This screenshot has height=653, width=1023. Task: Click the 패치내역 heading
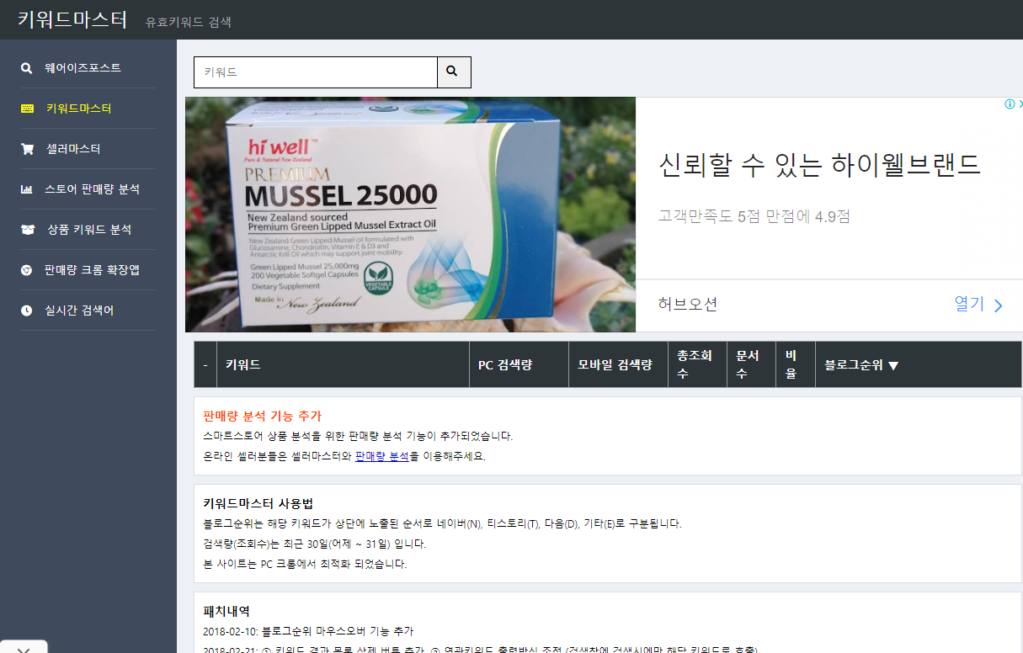[226, 611]
